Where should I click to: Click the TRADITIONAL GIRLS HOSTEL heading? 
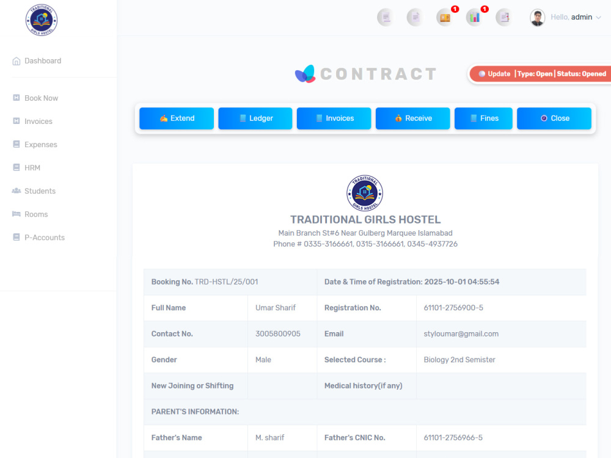pos(365,220)
